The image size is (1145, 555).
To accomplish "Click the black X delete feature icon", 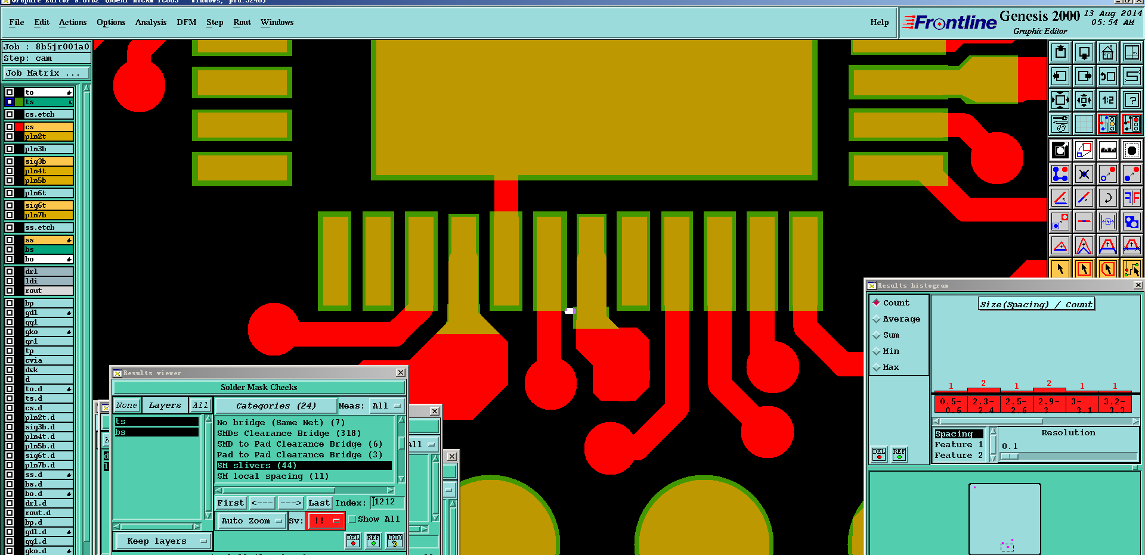I will 1084,174.
